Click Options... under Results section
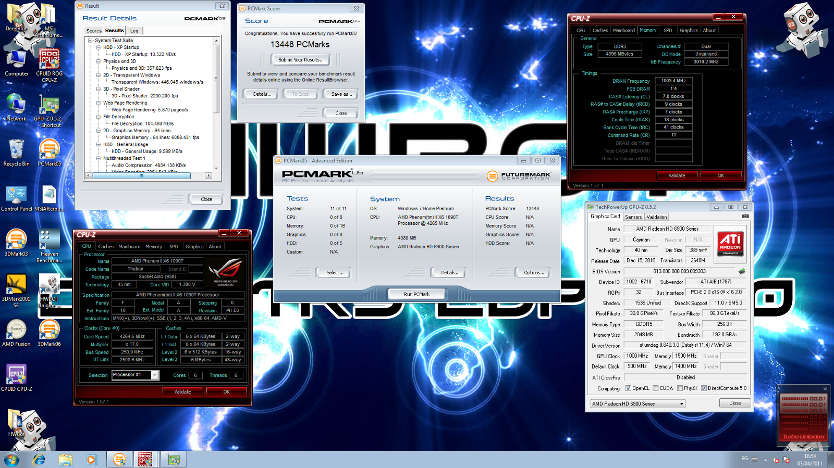Image resolution: width=834 pixels, height=468 pixels. [x=534, y=273]
